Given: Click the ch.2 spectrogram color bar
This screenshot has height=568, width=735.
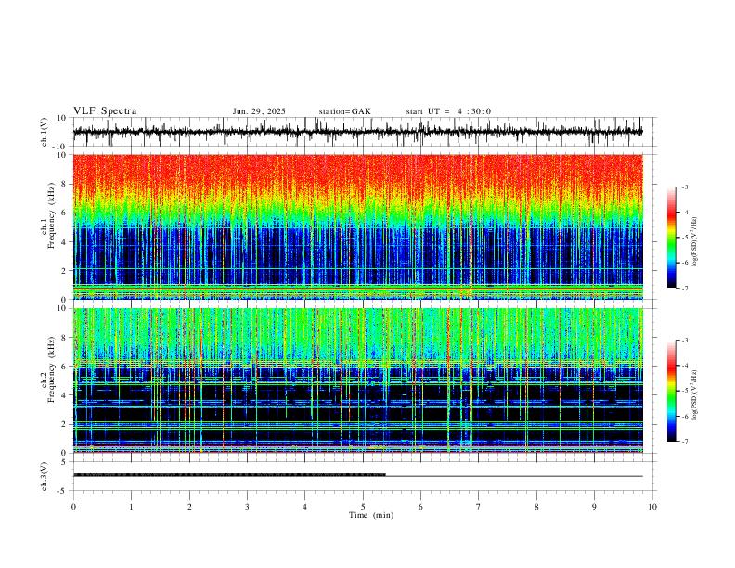Looking at the screenshot, I should pos(672,391).
